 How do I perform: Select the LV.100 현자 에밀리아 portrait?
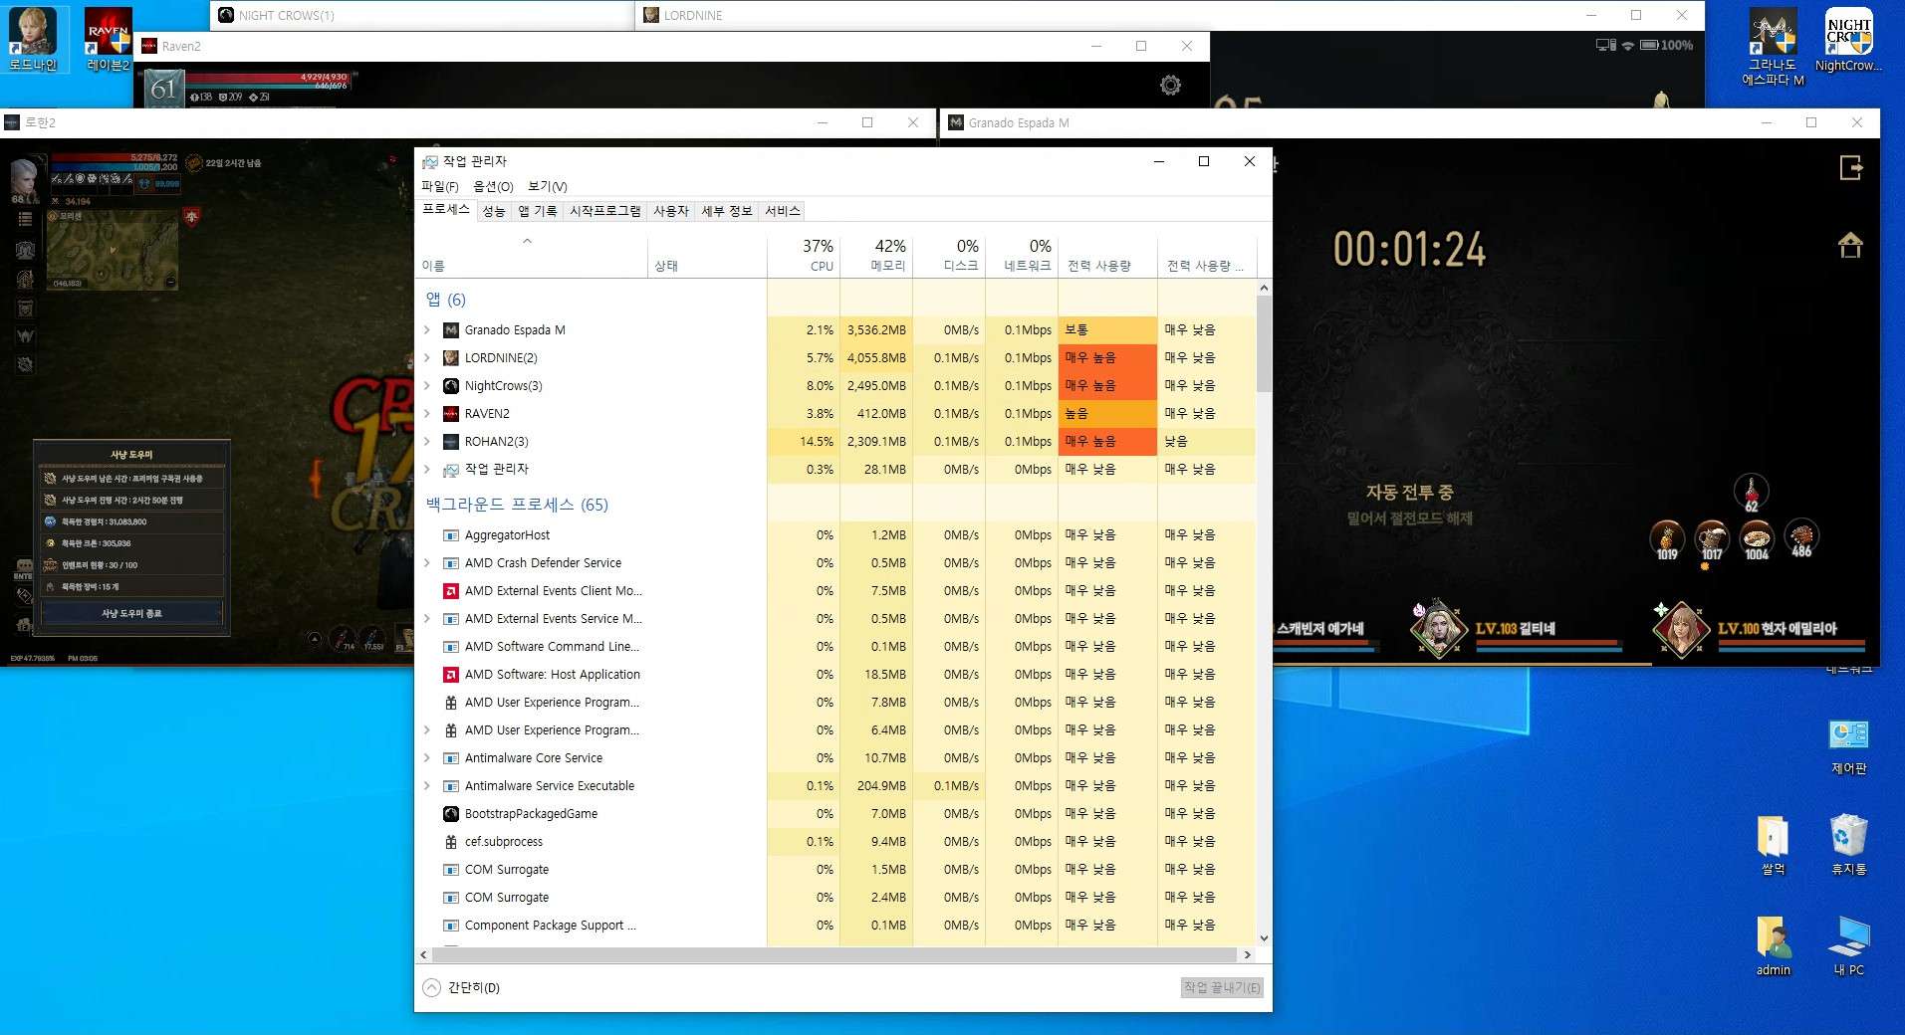(x=1682, y=629)
